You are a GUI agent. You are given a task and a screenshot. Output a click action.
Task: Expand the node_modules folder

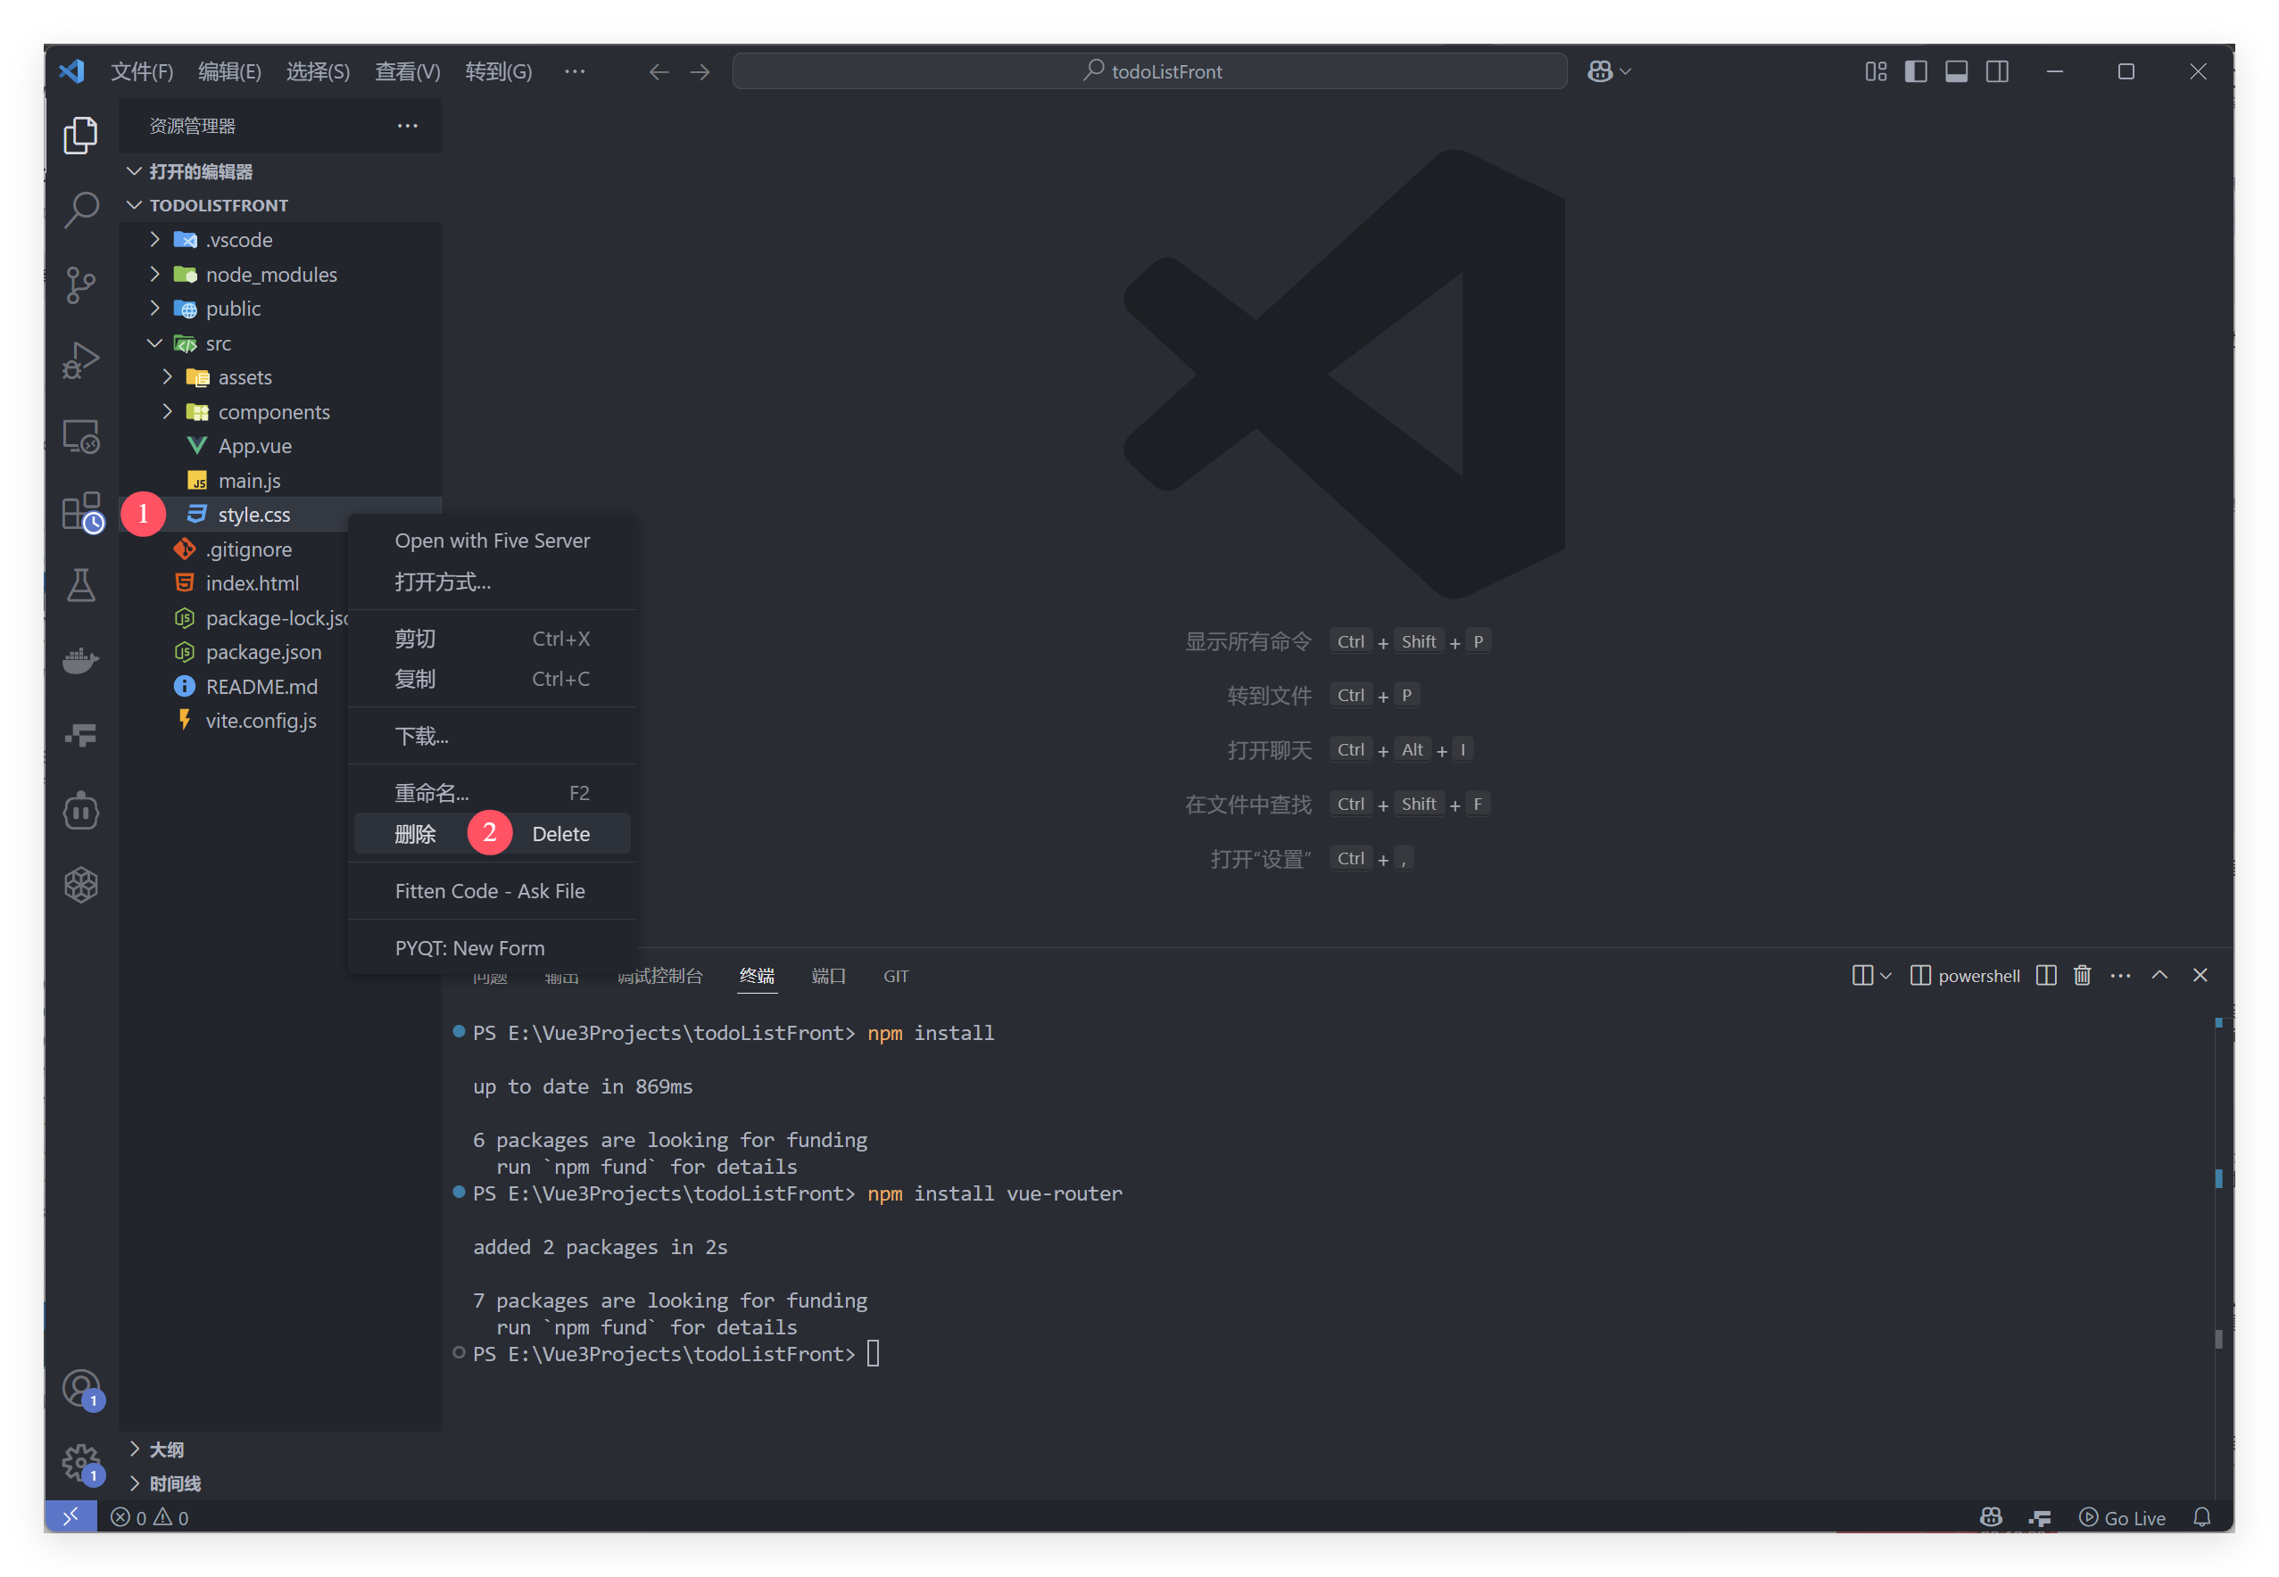[x=155, y=274]
